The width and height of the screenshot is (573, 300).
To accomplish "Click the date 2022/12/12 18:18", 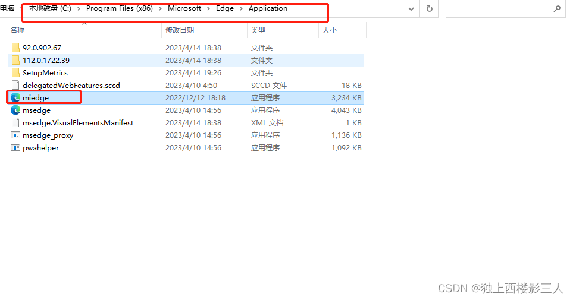I will pos(195,98).
